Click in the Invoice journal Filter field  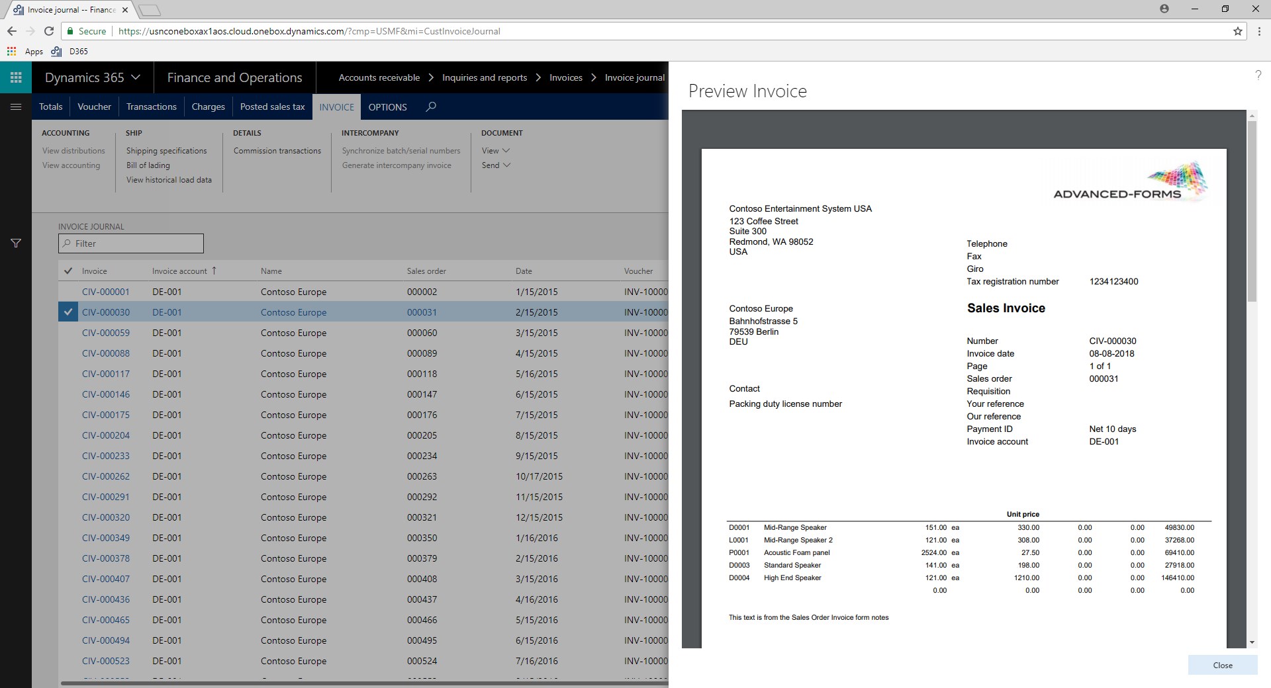131,243
